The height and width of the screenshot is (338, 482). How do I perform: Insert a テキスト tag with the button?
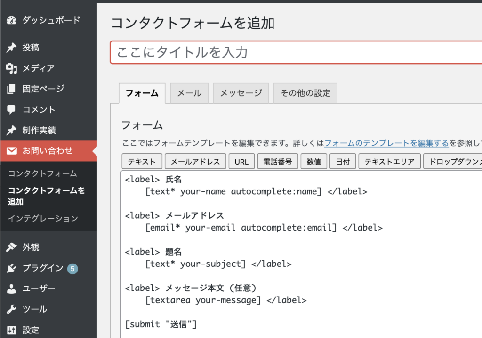(142, 161)
